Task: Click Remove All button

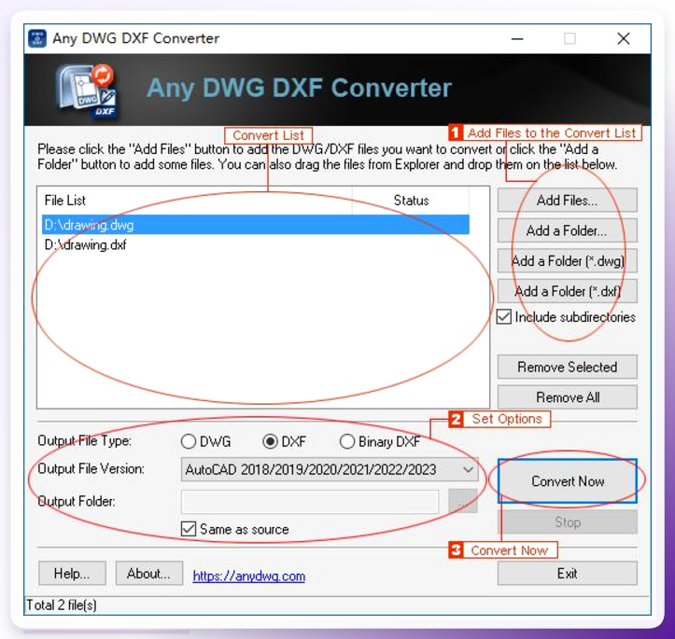Action: [567, 396]
